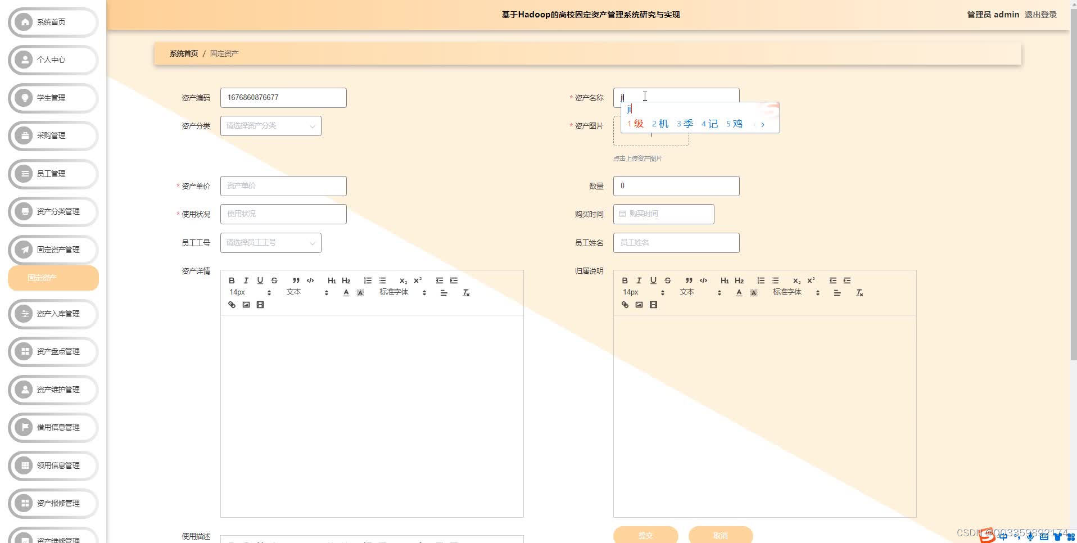Viewport: 1077px width, 543px height.
Task: Click the IME microphone tray icon
Action: tap(1030, 536)
